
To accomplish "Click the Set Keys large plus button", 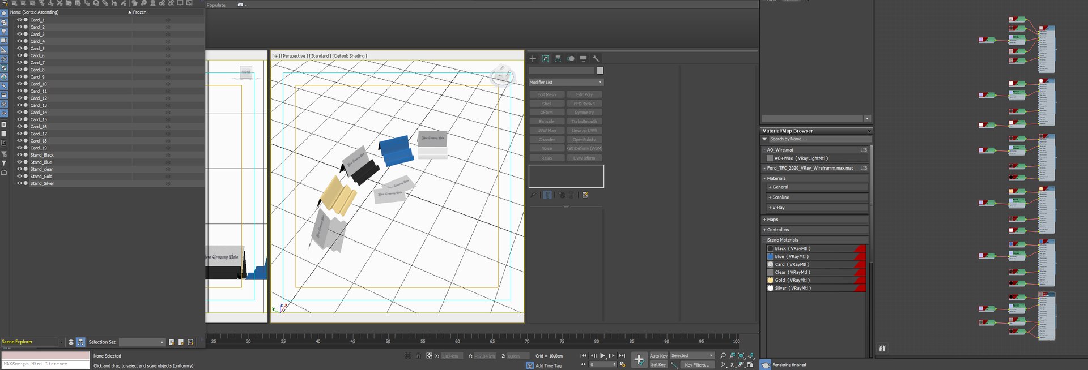I will pos(639,360).
